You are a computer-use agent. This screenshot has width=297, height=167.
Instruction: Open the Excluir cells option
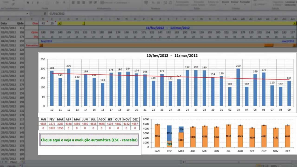(235, 3)
